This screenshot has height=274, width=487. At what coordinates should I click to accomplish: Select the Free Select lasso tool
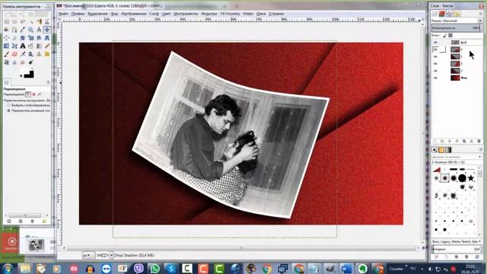[x=23, y=22]
